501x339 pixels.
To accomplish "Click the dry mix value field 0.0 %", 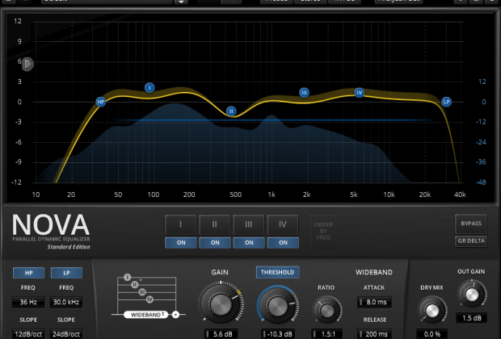I will click(432, 334).
